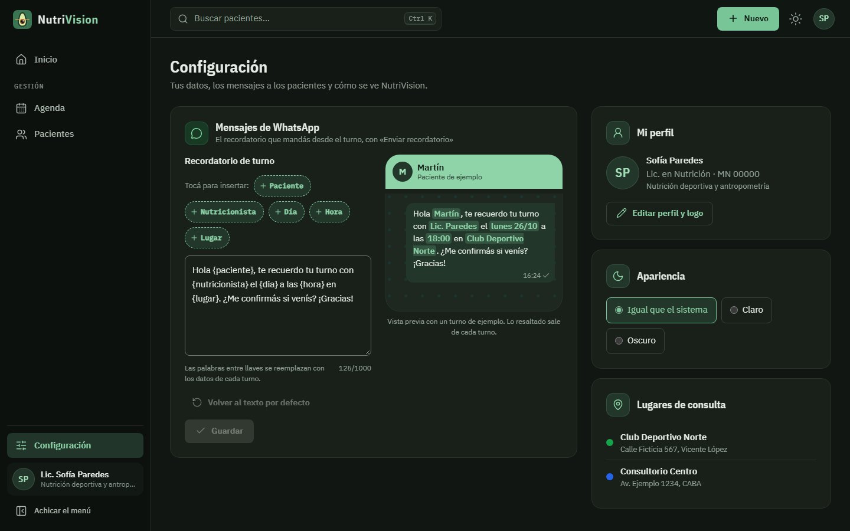Click the blue dot beside Consultorio Centro
The height and width of the screenshot is (531, 850).
(610, 477)
